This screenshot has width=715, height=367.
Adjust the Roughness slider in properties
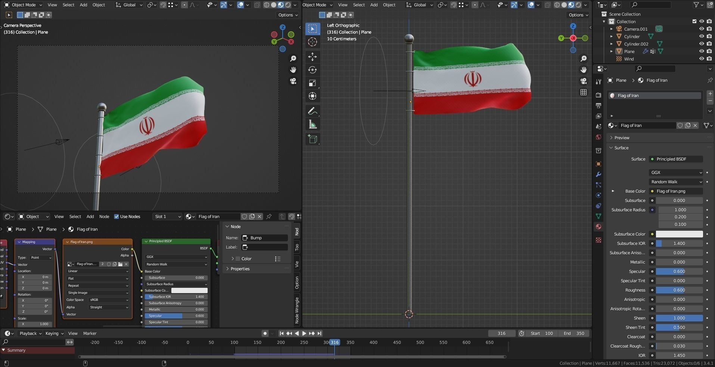point(679,290)
